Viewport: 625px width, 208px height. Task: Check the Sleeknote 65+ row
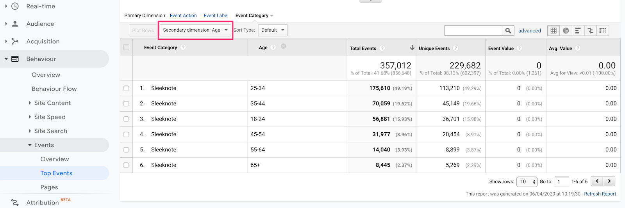point(126,165)
